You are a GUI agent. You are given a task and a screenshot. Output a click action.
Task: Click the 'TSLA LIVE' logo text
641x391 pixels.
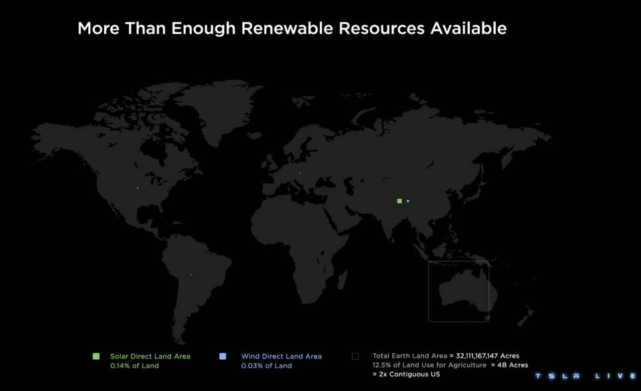point(586,376)
